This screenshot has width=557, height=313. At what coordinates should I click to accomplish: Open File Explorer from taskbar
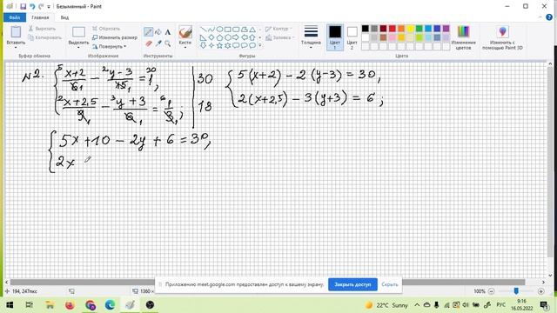pyautogui.click(x=50, y=305)
